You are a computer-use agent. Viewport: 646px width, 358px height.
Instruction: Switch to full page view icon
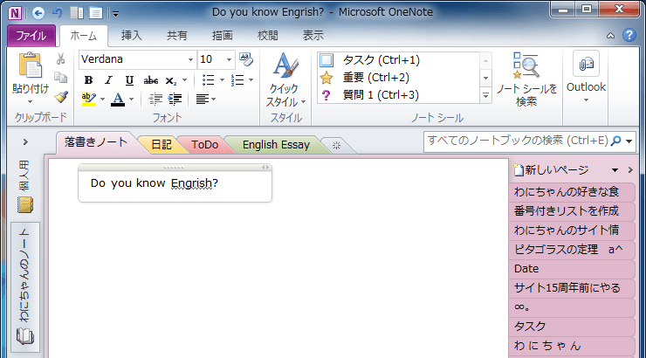(x=95, y=13)
